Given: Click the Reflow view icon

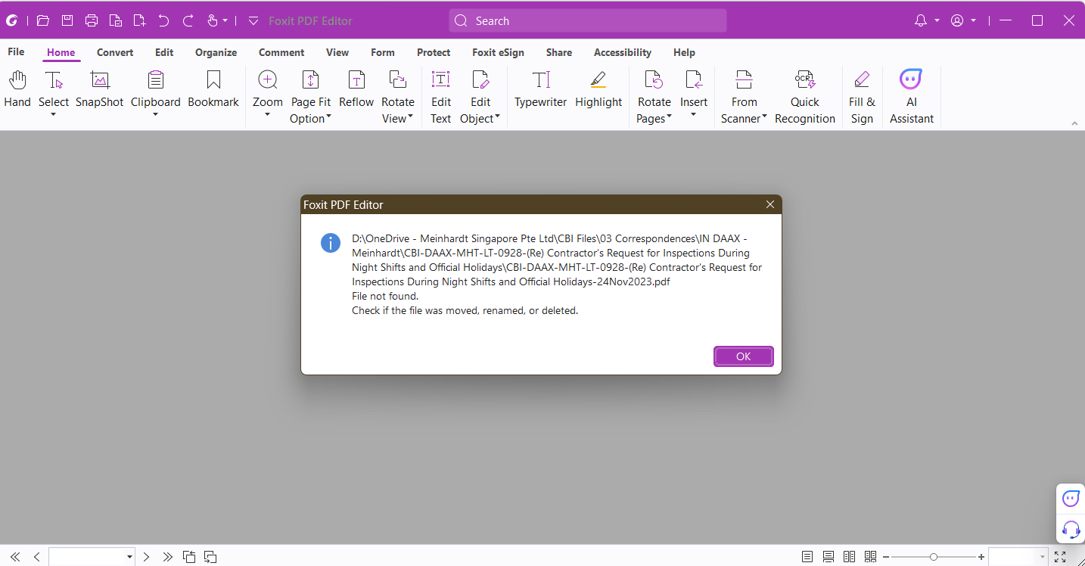Looking at the screenshot, I should tap(356, 80).
